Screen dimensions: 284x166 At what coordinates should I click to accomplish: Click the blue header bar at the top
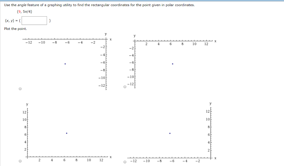coord(142,1)
